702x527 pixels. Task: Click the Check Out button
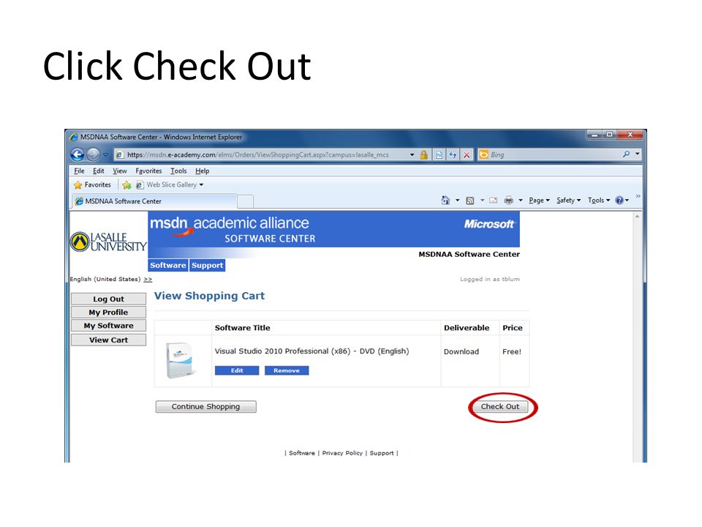pos(500,406)
